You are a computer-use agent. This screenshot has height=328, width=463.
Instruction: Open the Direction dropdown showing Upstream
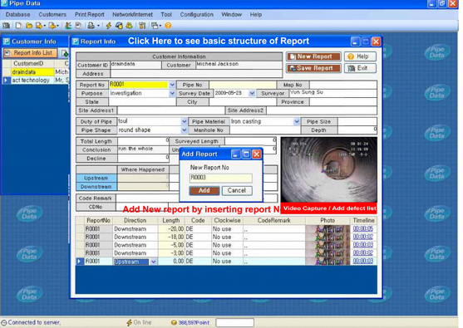click(x=153, y=262)
